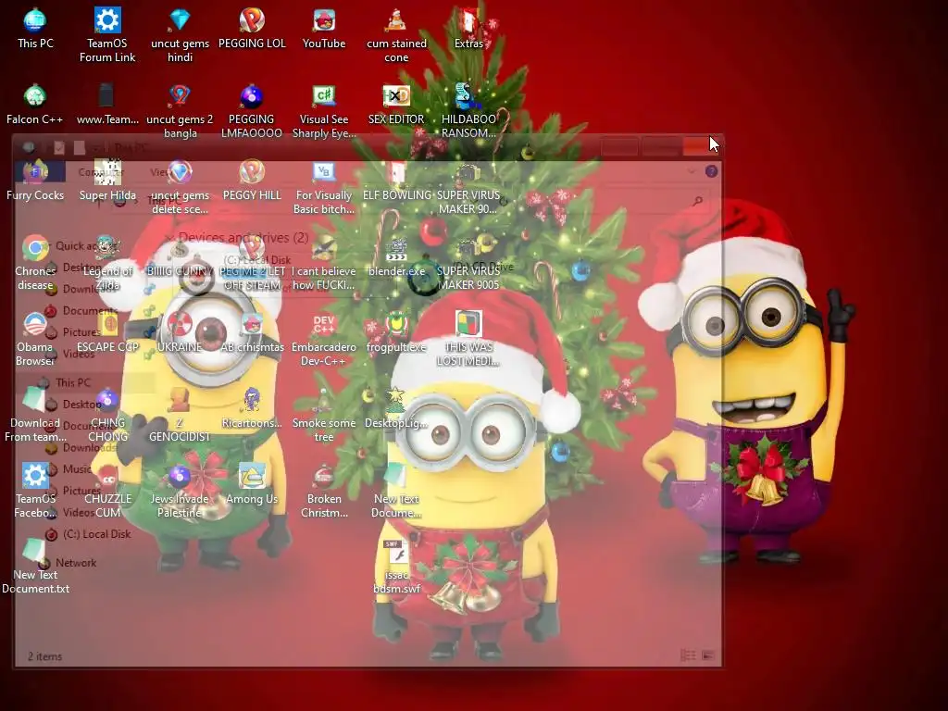The width and height of the screenshot is (948, 711).
Task: Select Music in Explorer navigation pane
Action: point(78,468)
